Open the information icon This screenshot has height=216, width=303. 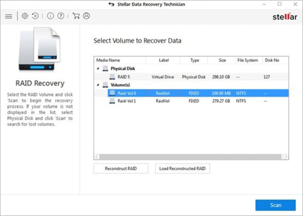[x=50, y=16]
